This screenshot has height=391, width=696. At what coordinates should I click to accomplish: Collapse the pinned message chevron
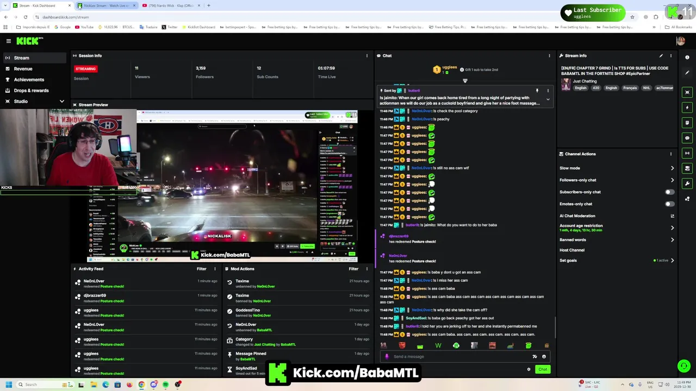click(x=548, y=100)
